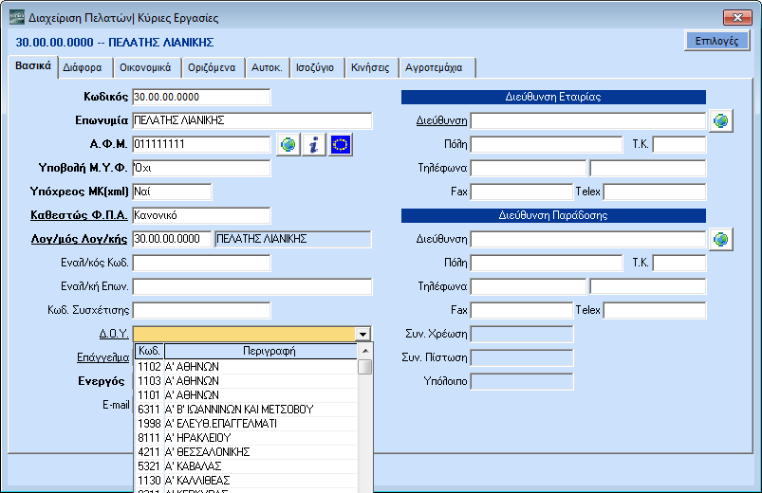This screenshot has width=762, height=493.
Task: Click the Εναλ/κός Κωδ. field
Action: [201, 263]
